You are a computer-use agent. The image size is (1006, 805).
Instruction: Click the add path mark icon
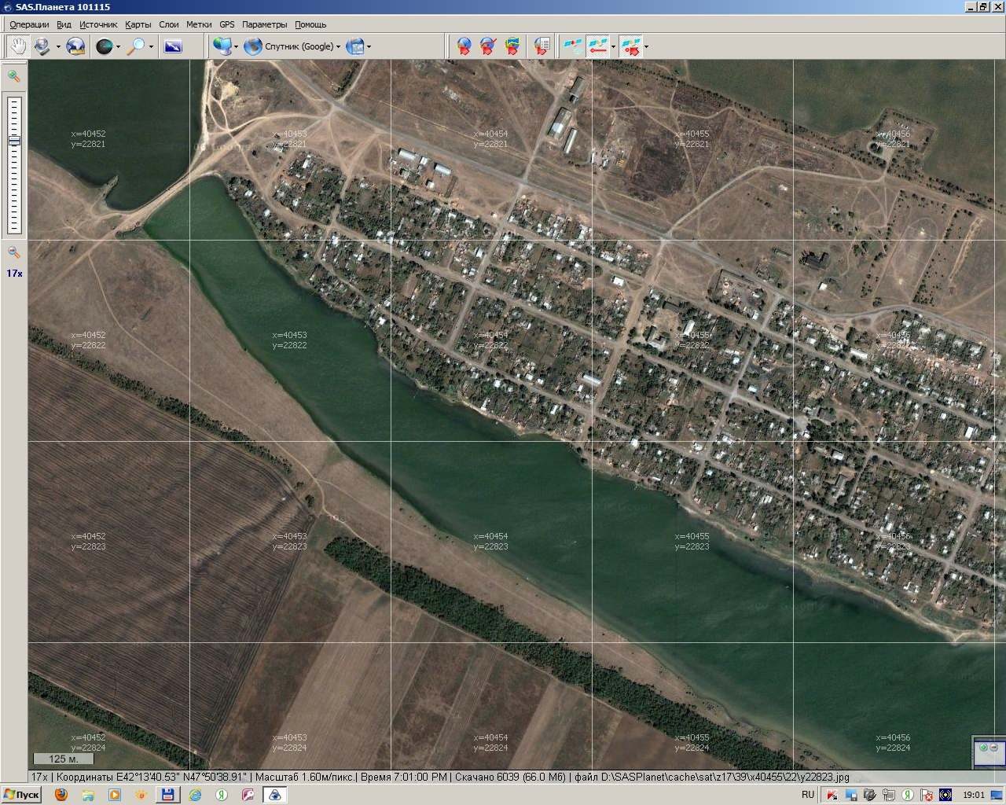[488, 46]
